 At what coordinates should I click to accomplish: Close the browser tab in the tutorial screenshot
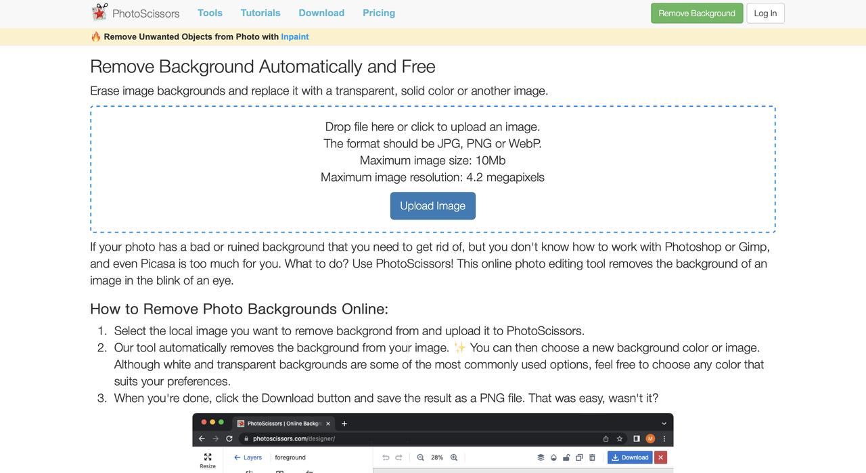tap(328, 424)
